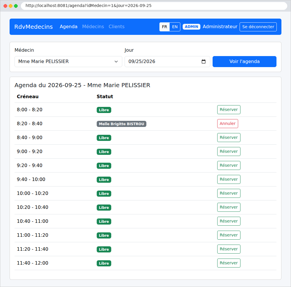The height and width of the screenshot is (287, 291).
Task: Click the agenda title heading
Action: pos(82,85)
